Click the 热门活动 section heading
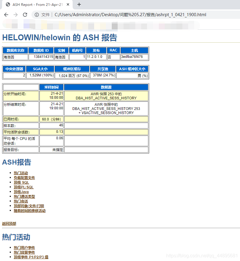This screenshot has height=261, width=240. point(16,237)
